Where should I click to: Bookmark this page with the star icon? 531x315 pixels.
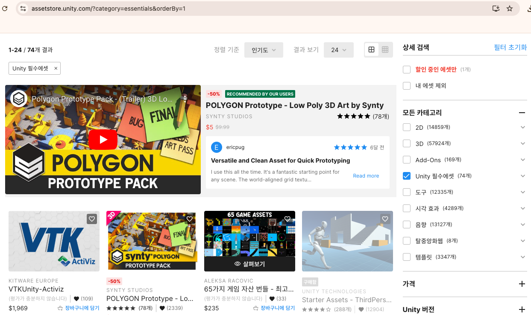click(x=509, y=8)
